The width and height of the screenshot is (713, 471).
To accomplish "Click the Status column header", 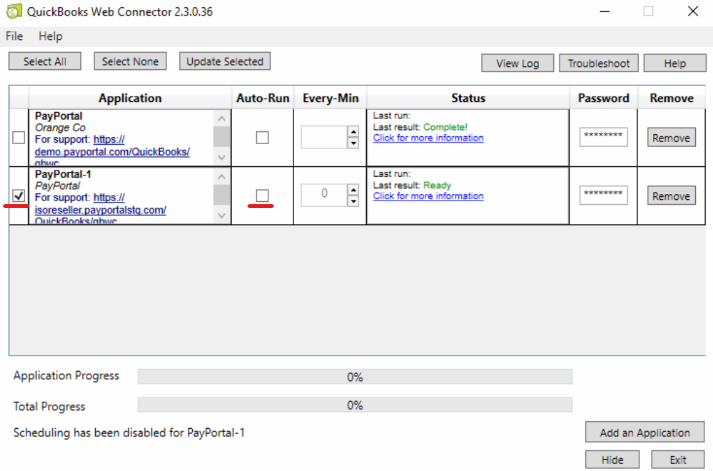I will (468, 98).
